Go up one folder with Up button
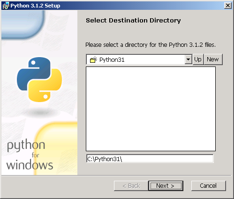The height and width of the screenshot is (199, 234). pos(198,59)
